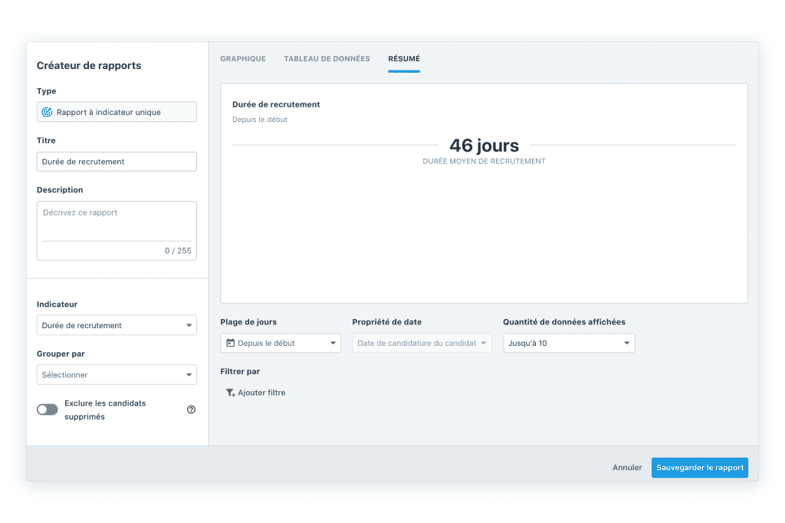Image resolution: width=785 pixels, height=523 pixels.
Task: Select the Résumé tab
Action: 404,59
